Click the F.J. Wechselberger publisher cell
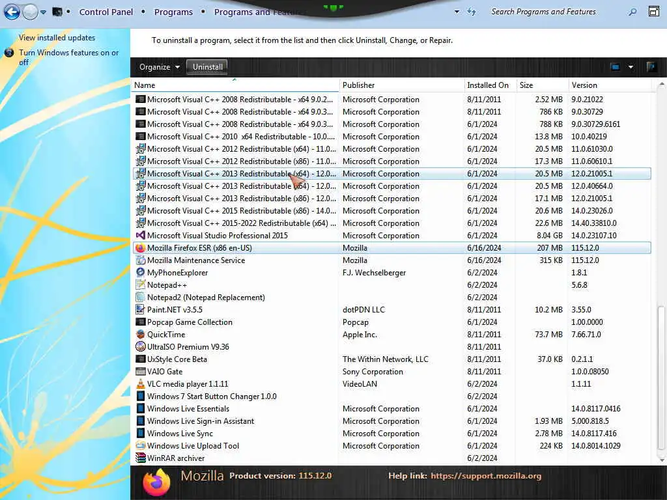This screenshot has height=500, width=667. click(374, 272)
